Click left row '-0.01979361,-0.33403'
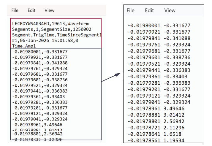The width and height of the screenshot is (212, 146). tap(38, 97)
